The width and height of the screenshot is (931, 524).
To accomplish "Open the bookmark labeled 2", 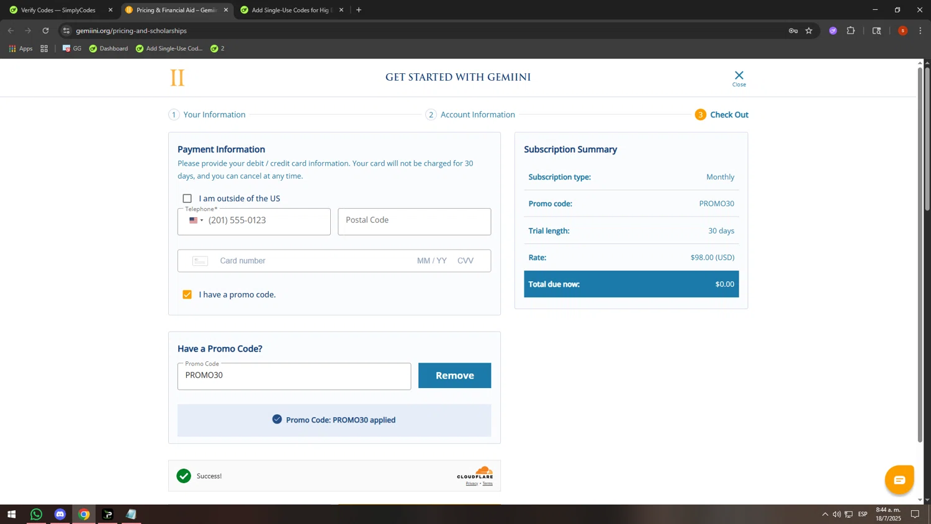I will 217,48.
